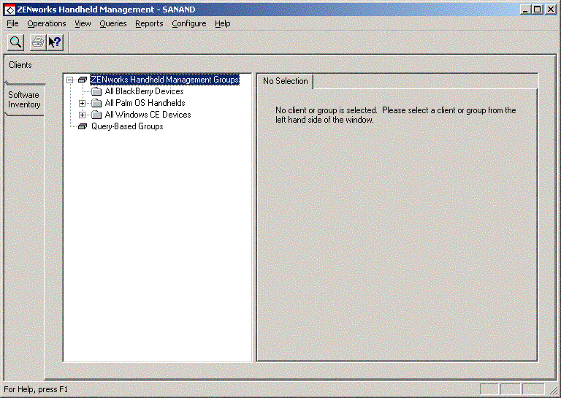Open the View menu
The image size is (561, 398).
click(83, 23)
